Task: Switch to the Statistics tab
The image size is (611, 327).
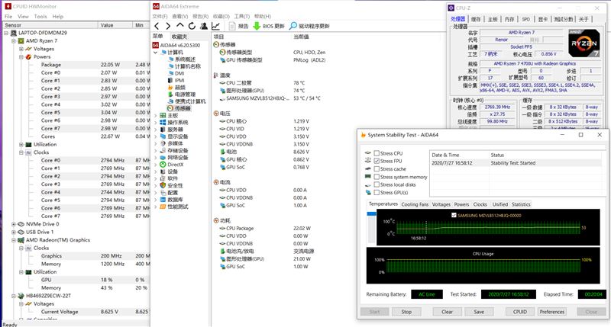Action: 521,204
